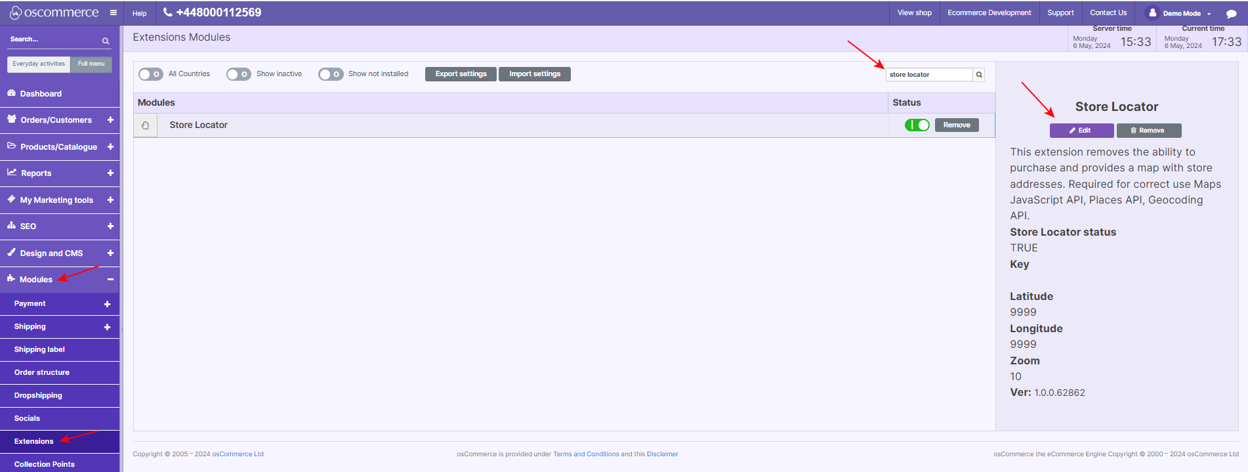Click the purple Edit button
Image resolution: width=1248 pixels, height=472 pixels.
(x=1081, y=131)
